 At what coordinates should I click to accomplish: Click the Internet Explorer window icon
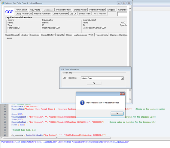point(3,3)
